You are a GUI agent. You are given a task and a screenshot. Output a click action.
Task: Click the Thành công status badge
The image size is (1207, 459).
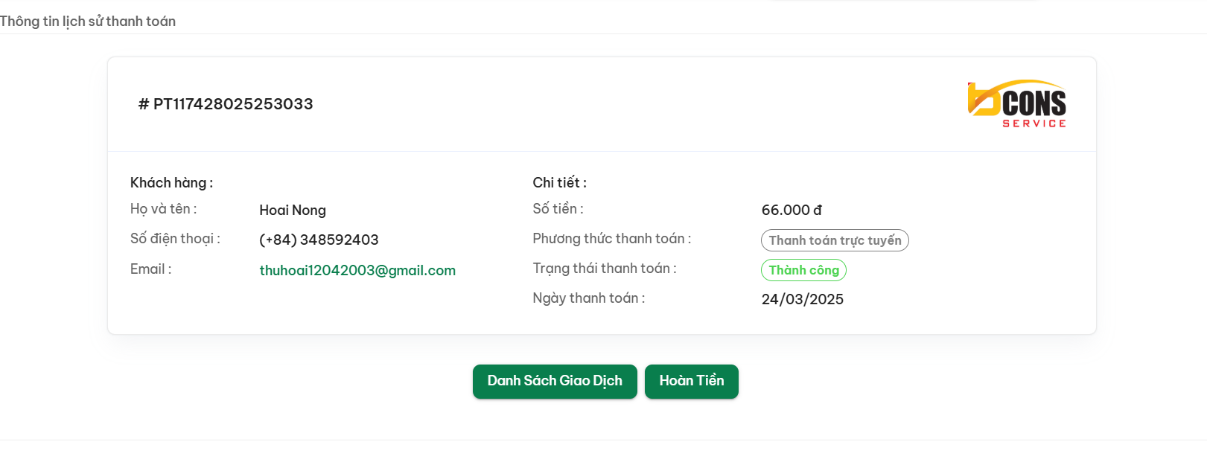coord(803,270)
